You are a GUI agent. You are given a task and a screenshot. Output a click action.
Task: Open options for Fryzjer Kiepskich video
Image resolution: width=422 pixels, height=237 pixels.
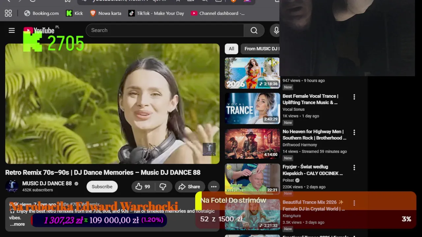pyautogui.click(x=354, y=168)
